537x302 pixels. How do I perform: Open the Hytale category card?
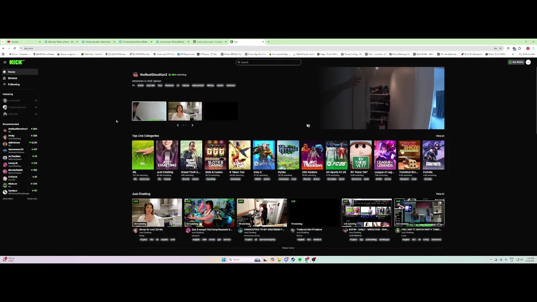(x=288, y=155)
